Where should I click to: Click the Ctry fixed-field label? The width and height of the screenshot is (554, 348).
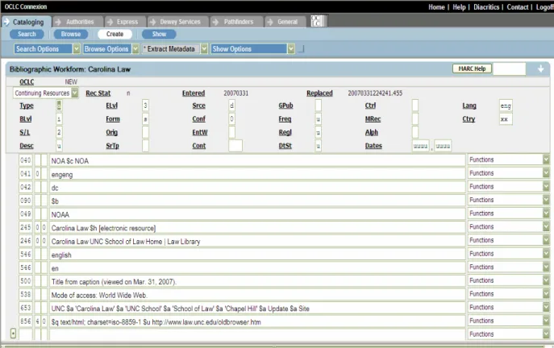click(x=469, y=119)
